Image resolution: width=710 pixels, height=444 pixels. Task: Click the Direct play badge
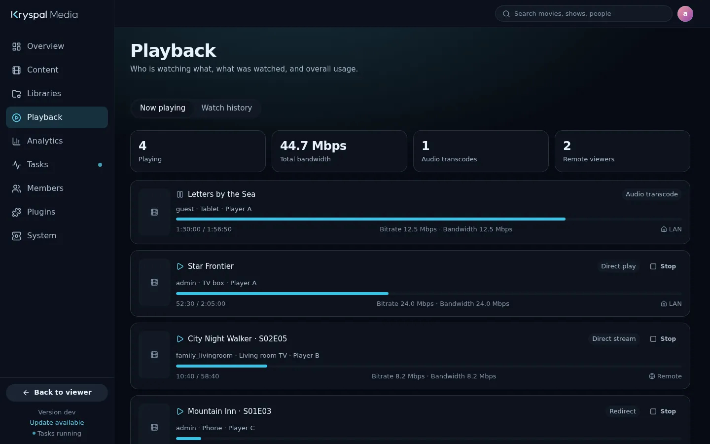[618, 266]
